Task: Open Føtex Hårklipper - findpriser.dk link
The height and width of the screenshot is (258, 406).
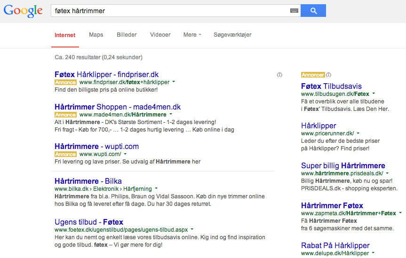Action: pos(106,75)
